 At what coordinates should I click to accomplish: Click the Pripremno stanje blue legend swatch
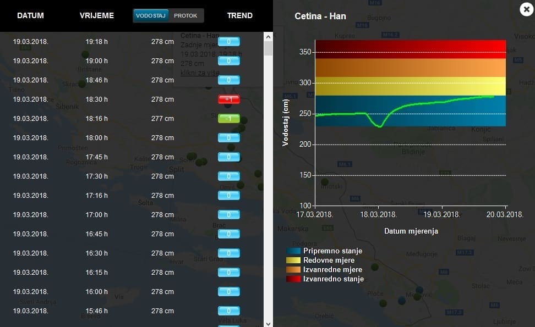click(293, 251)
